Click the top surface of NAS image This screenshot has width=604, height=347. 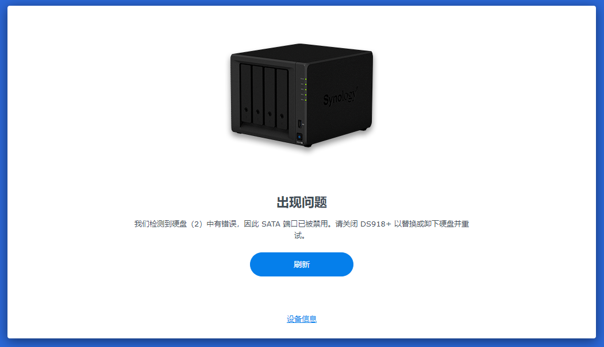[x=302, y=53]
